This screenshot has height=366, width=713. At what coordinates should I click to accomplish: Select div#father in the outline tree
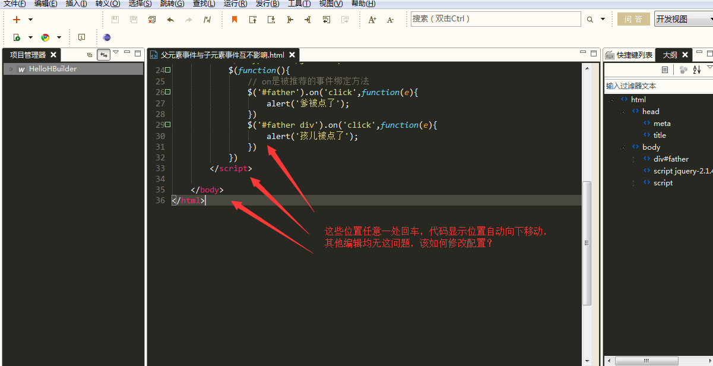[671, 159]
